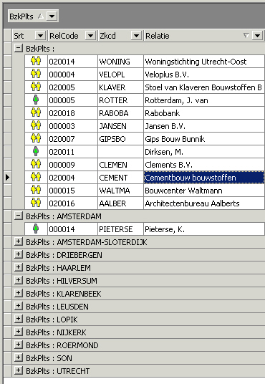Expand the BzkPlts : UTRECHT group
This screenshot has width=265, height=384.
[x=19, y=370]
